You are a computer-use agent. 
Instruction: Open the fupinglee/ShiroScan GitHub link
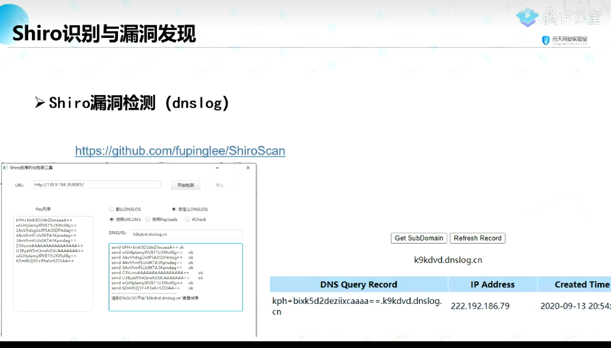pos(180,151)
